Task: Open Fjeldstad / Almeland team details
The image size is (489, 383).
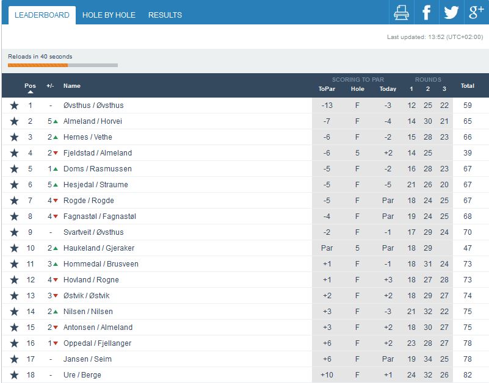Action: click(98, 153)
